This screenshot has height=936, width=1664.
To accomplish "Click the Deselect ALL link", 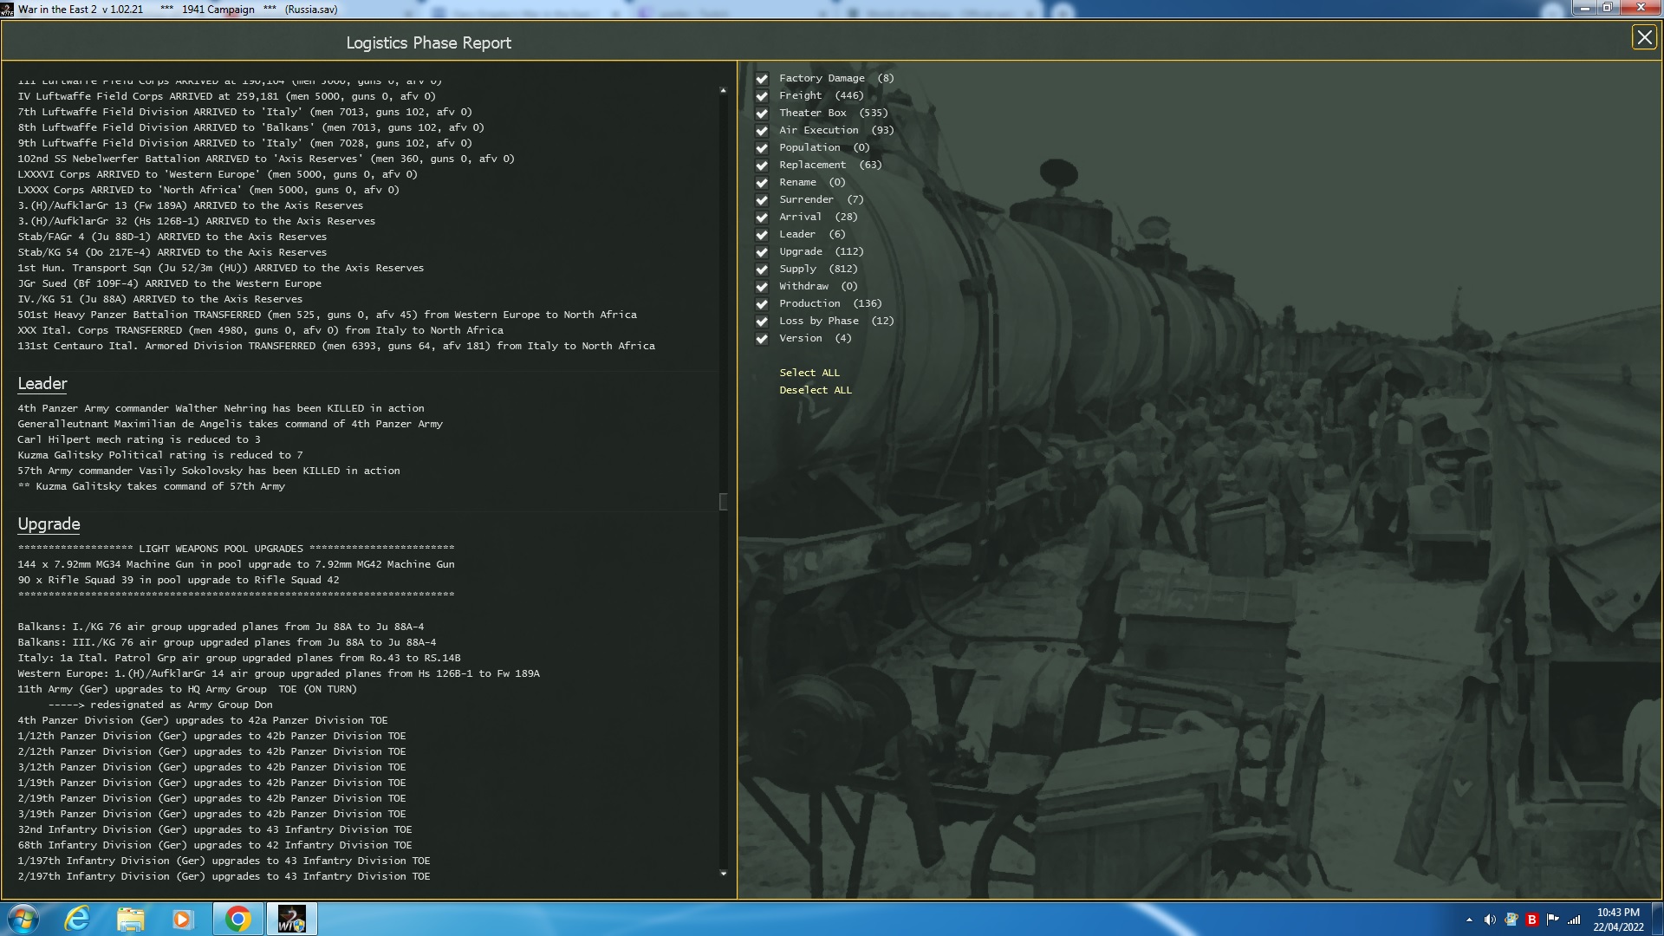I will pyautogui.click(x=816, y=390).
